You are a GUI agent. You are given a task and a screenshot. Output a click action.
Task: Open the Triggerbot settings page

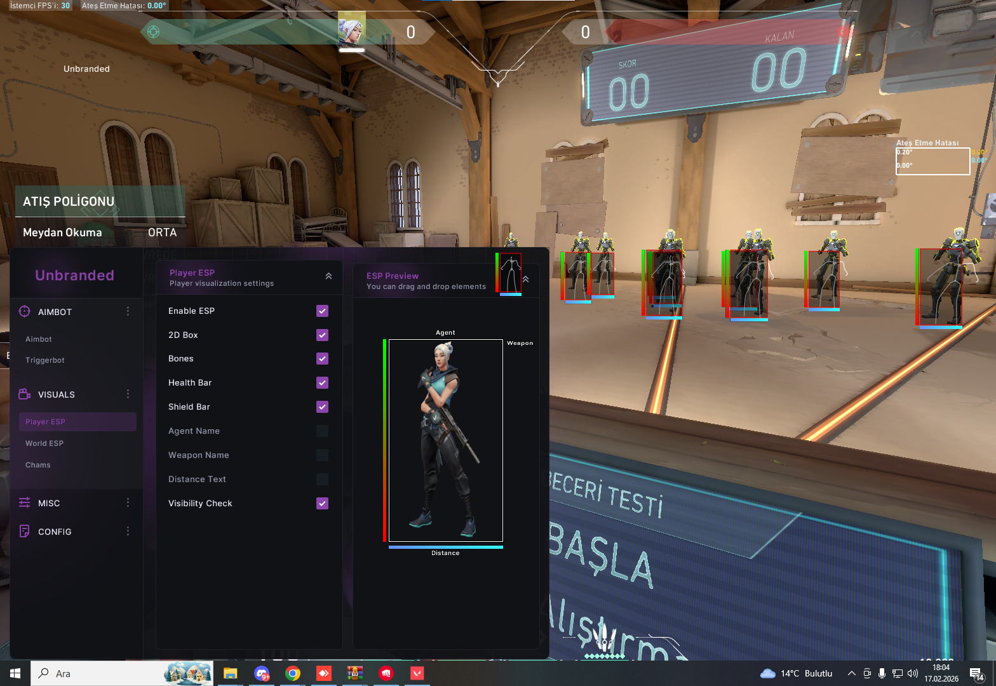[x=45, y=360]
